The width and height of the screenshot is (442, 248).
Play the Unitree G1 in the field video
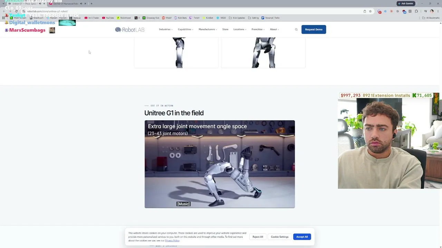pos(220,164)
